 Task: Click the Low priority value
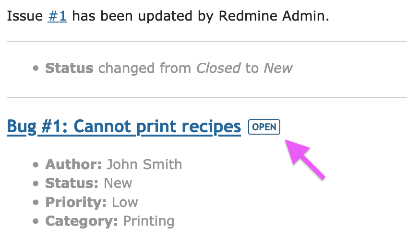[125, 202]
